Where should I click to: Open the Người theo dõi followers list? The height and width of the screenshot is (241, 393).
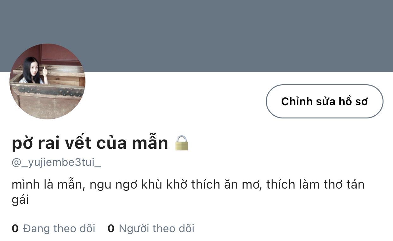(151, 228)
